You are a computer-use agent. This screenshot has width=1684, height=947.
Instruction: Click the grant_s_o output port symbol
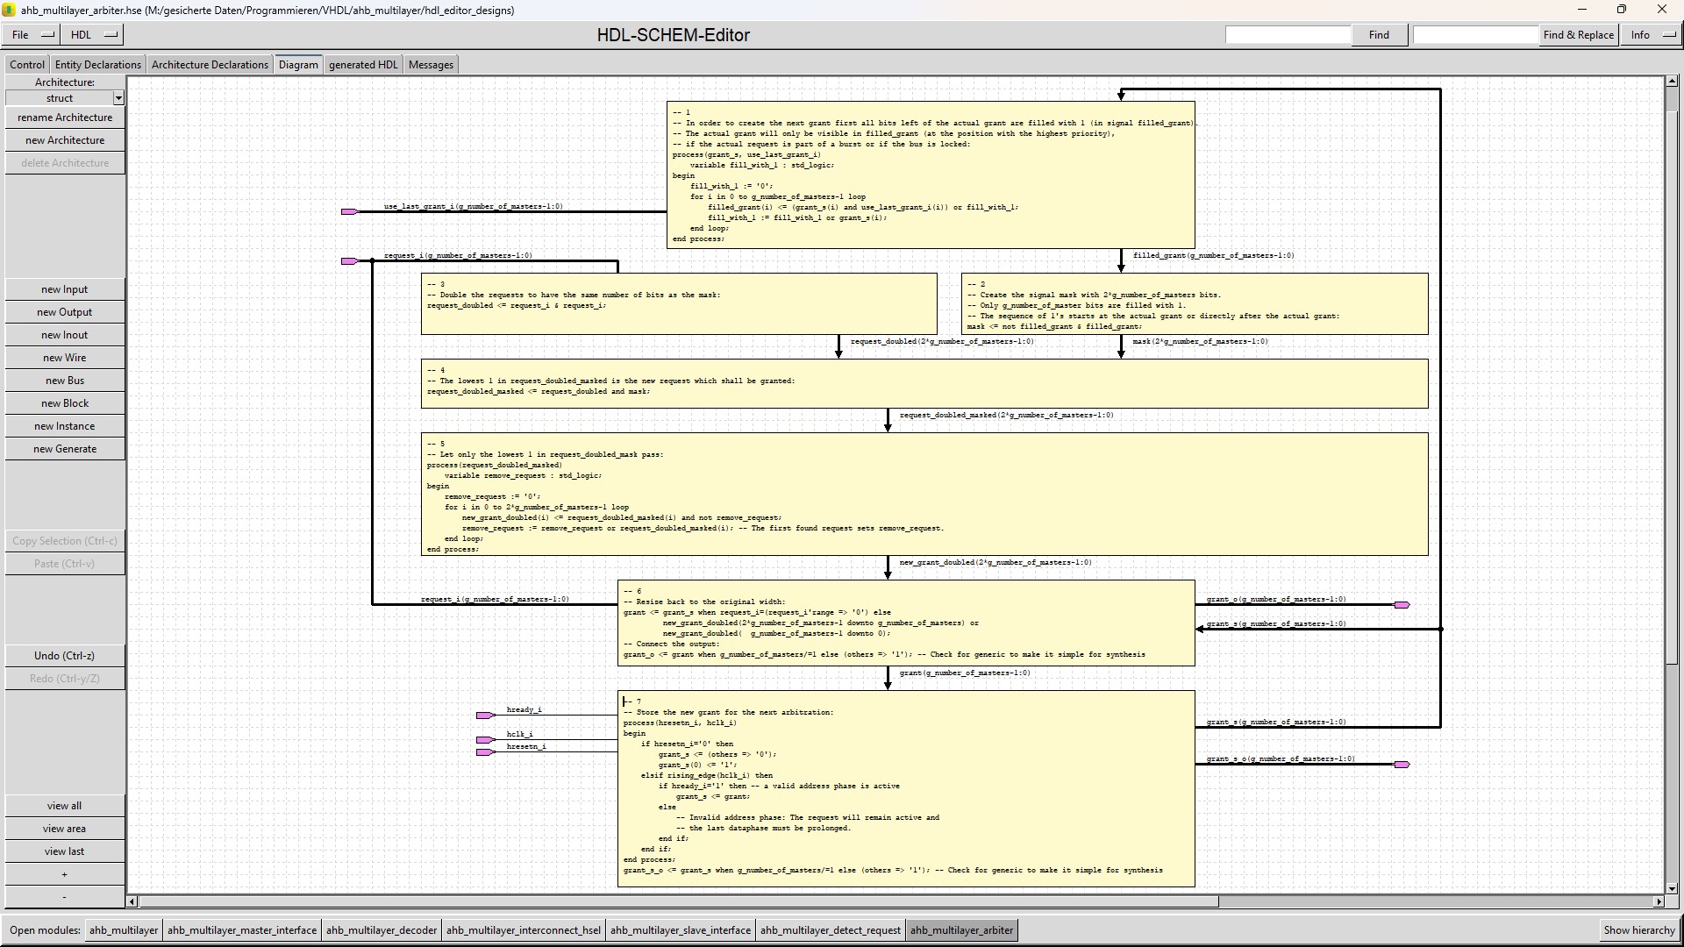(x=1402, y=765)
